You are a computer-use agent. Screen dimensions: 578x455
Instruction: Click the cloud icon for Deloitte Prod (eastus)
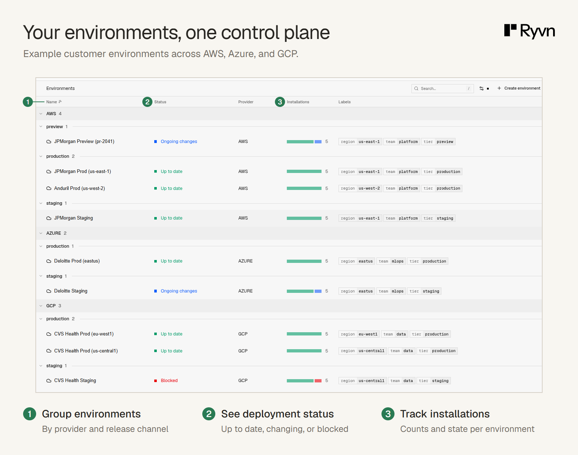tap(49, 261)
